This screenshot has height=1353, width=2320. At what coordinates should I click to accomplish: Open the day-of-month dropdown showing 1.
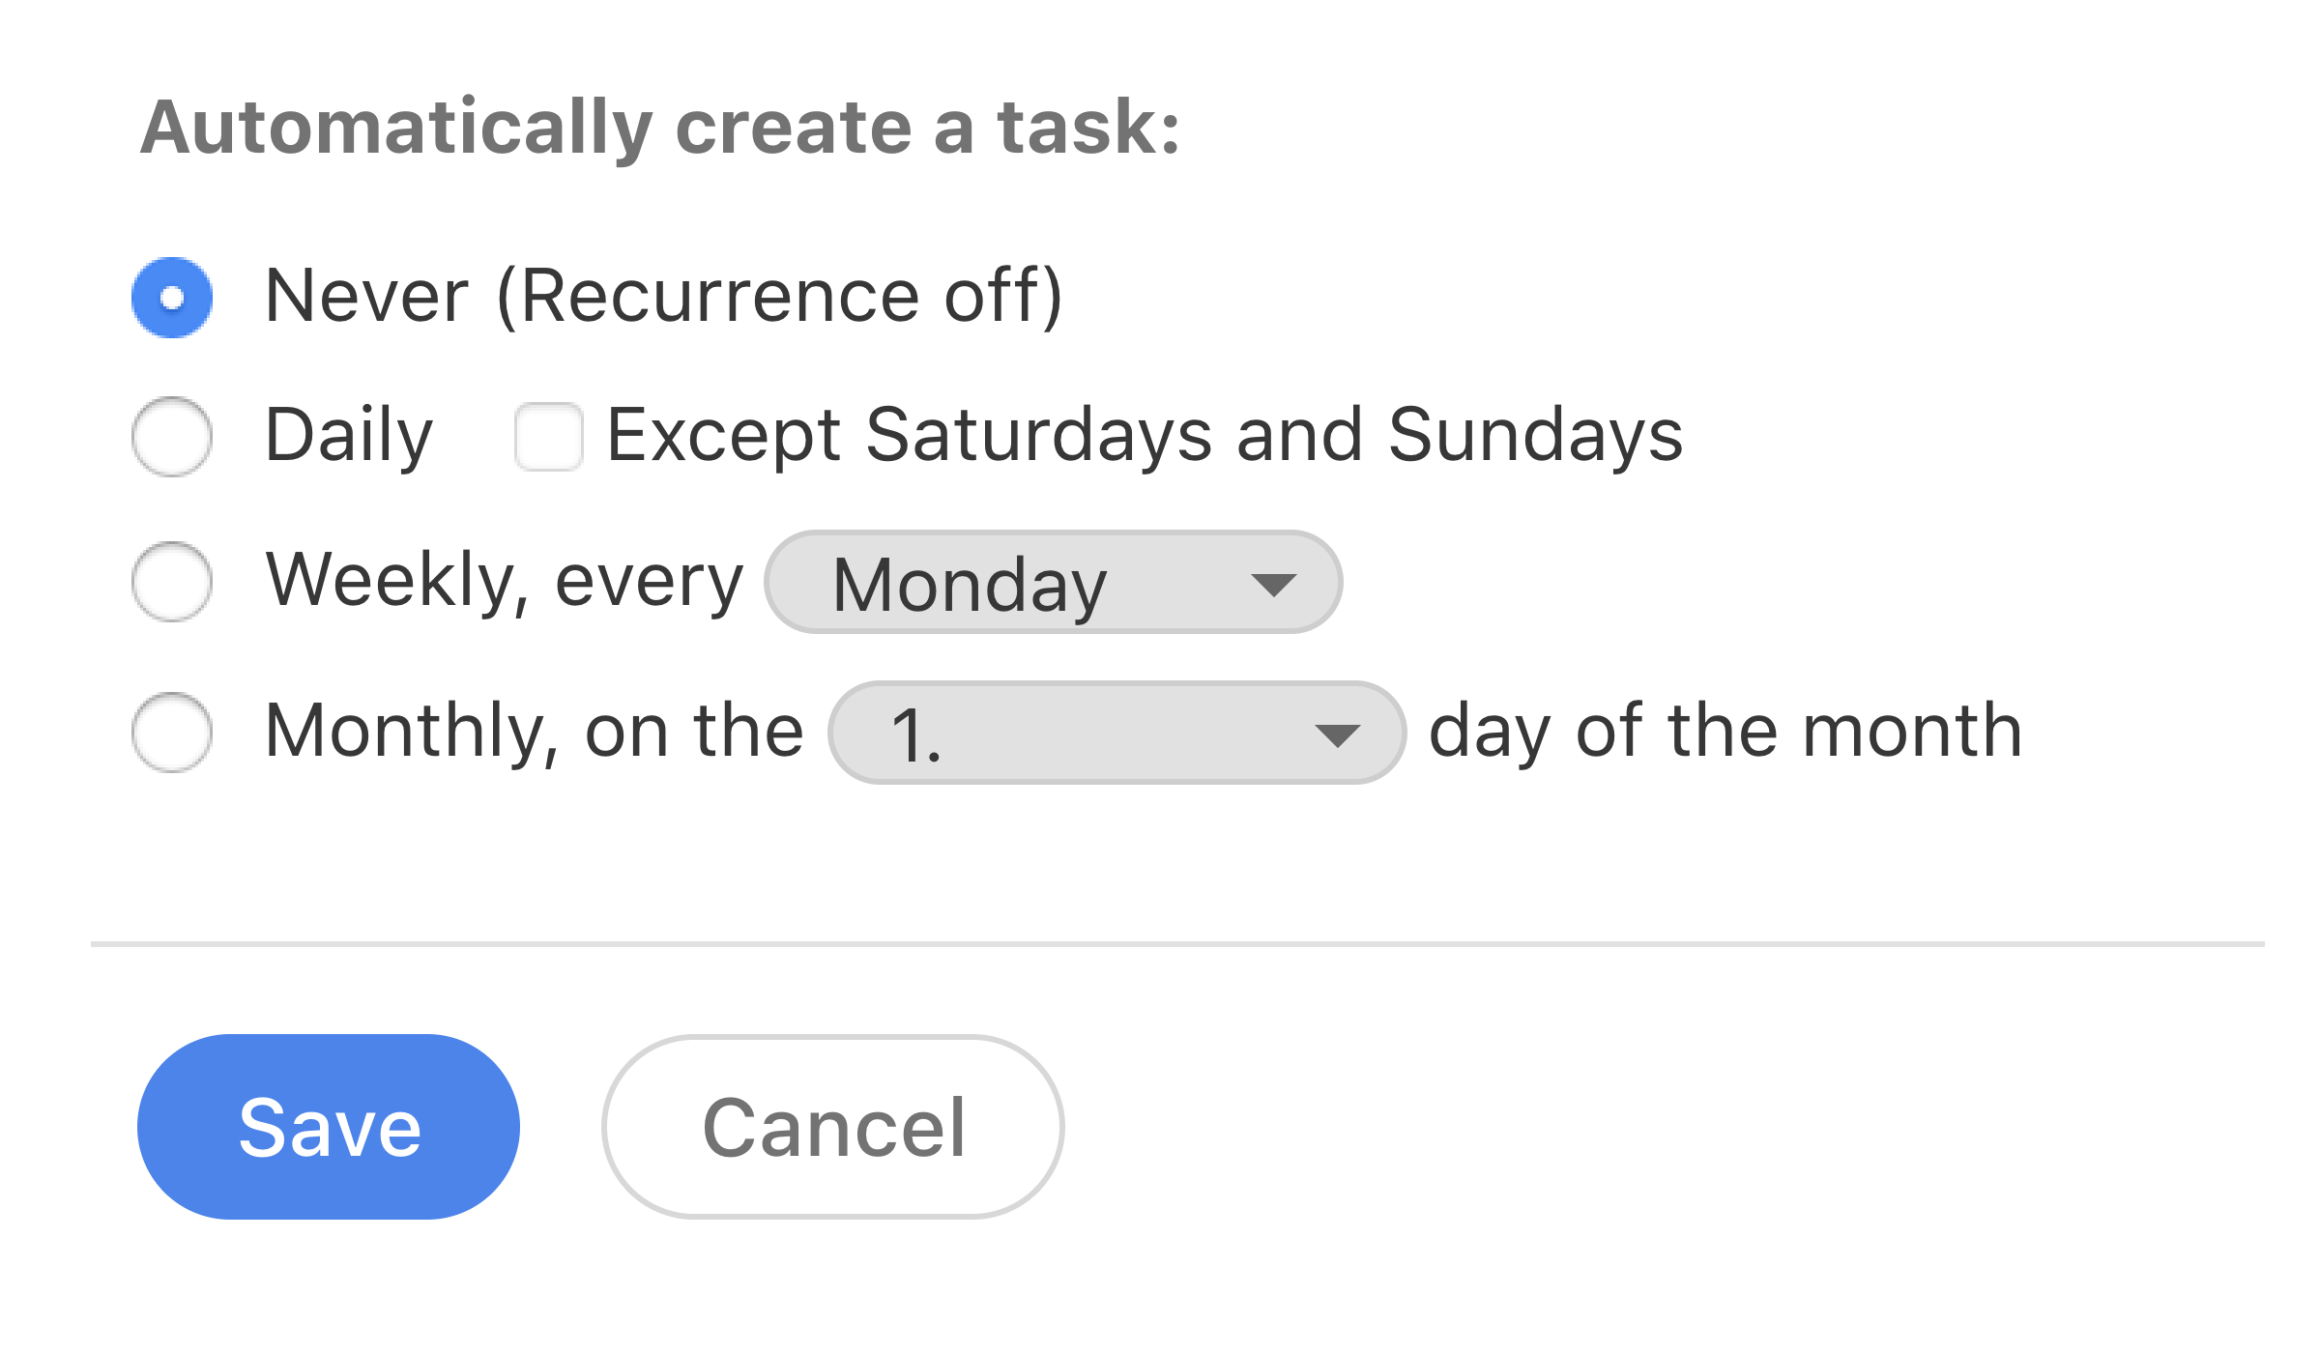1116,734
